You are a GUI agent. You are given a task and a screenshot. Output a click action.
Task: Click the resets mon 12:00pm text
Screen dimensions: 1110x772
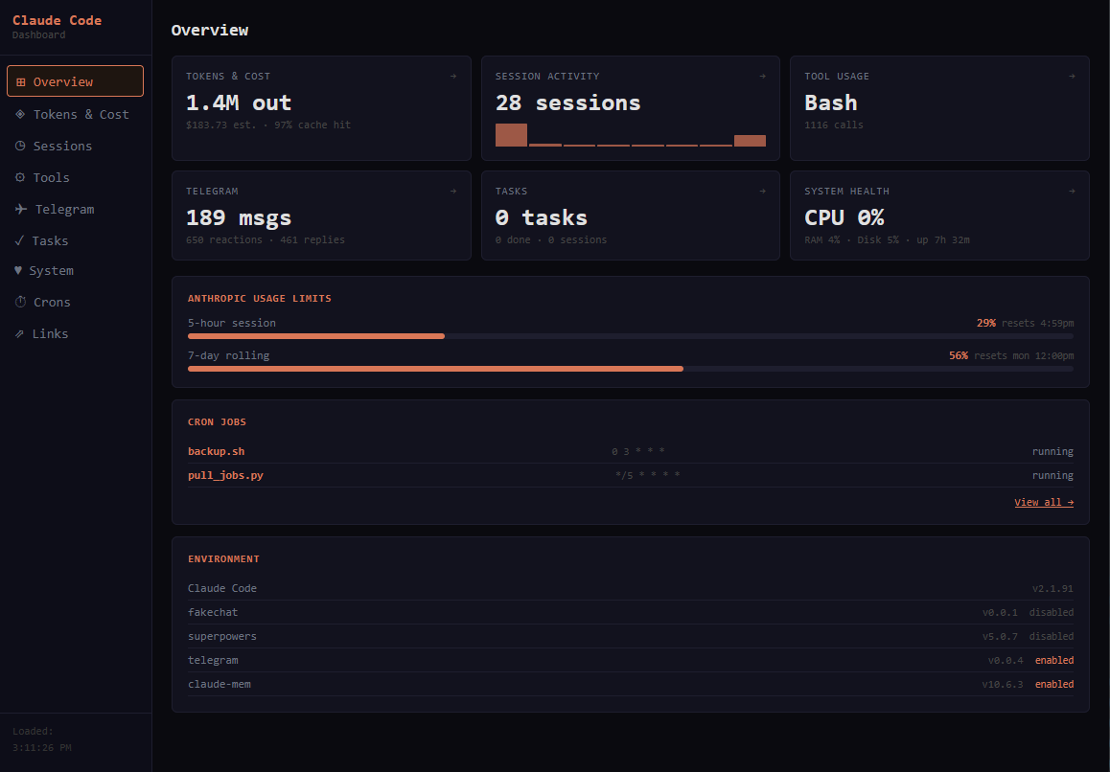[1024, 355]
